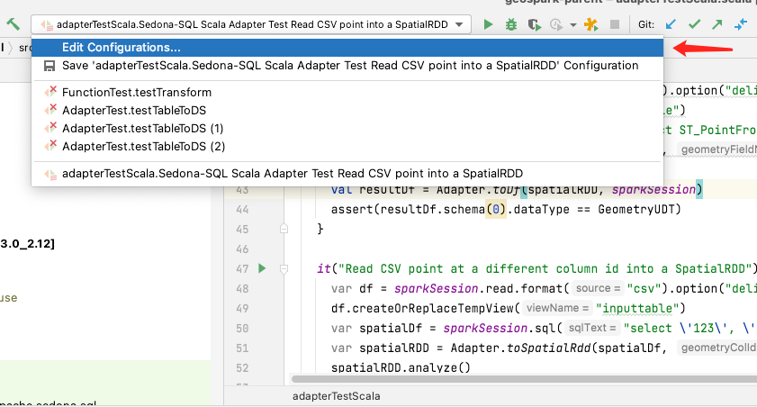Click the Debug bug icon
The width and height of the screenshot is (757, 407).
tap(510, 24)
